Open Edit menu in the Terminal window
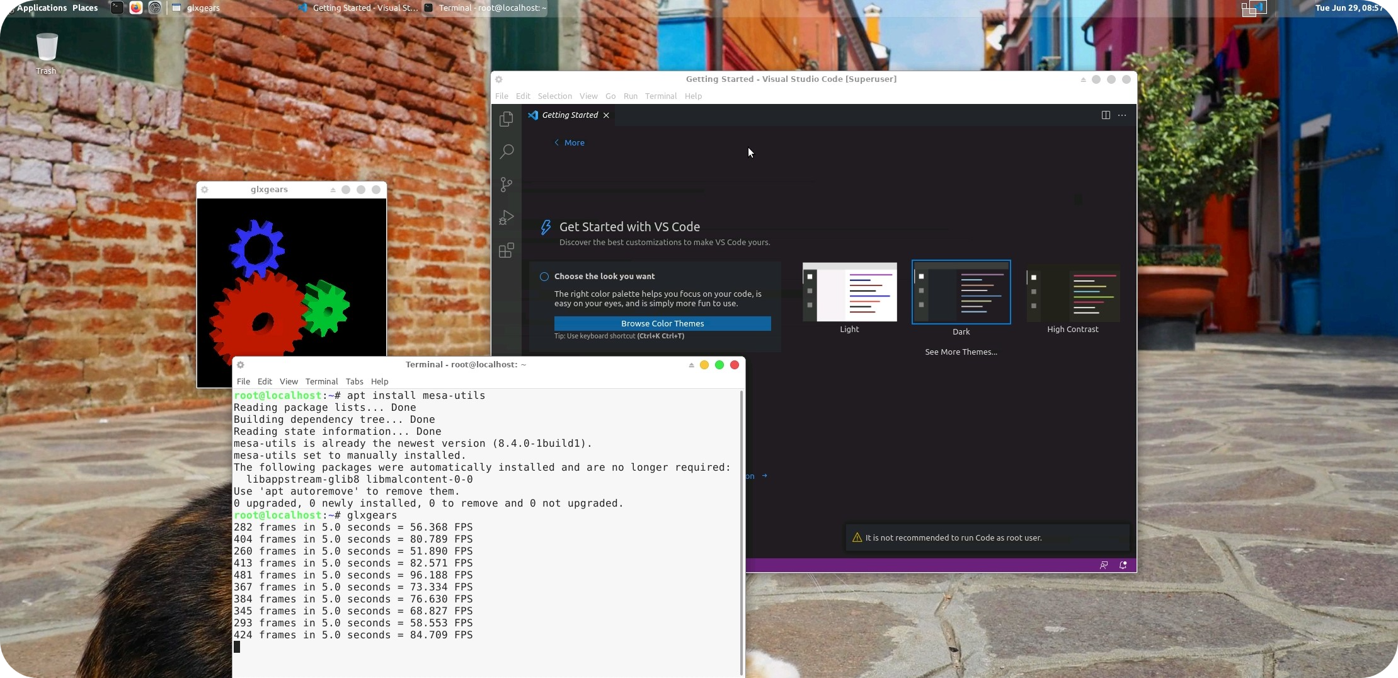The height and width of the screenshot is (678, 1398). coord(265,382)
